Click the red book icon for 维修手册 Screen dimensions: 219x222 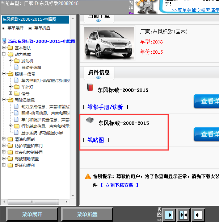90,87
